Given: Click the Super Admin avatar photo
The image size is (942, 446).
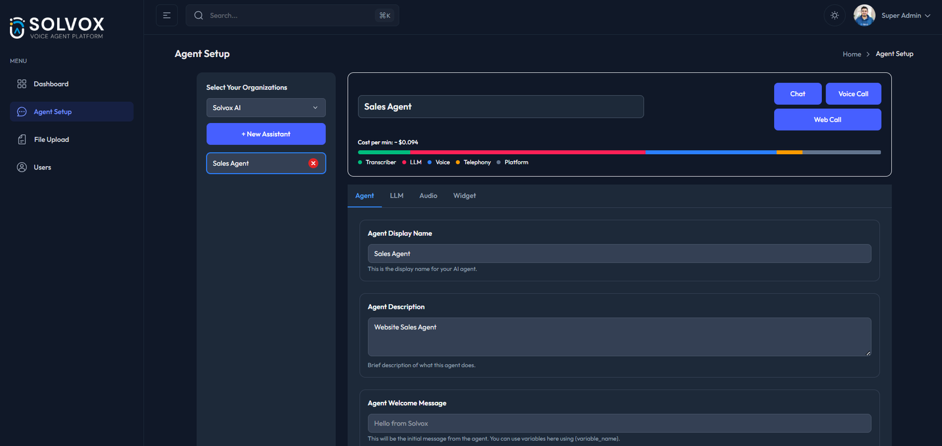Looking at the screenshot, I should [x=864, y=15].
